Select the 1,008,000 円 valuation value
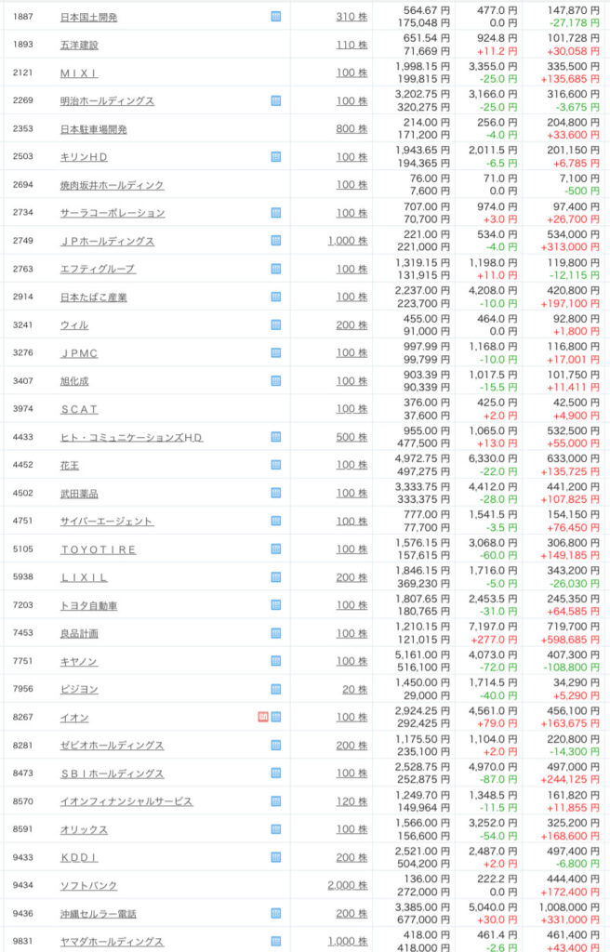This screenshot has height=952, width=610. click(570, 907)
